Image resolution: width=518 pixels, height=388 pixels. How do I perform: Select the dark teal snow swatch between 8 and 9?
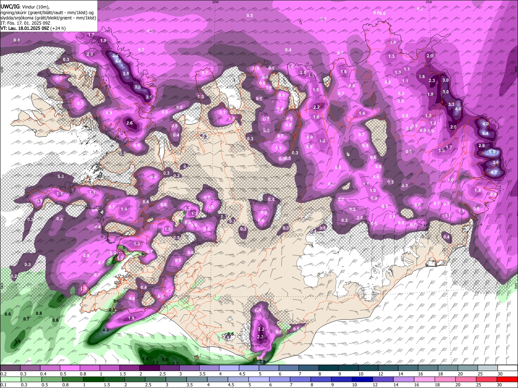(328, 368)
